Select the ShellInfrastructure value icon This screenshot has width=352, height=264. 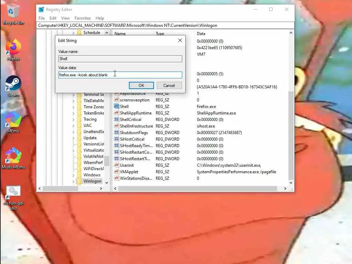pos(116,126)
